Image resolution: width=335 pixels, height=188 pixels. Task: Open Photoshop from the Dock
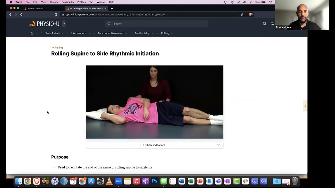(154, 181)
